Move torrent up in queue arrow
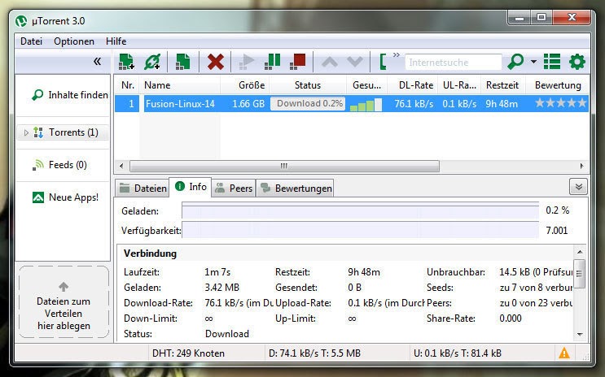 (x=330, y=62)
